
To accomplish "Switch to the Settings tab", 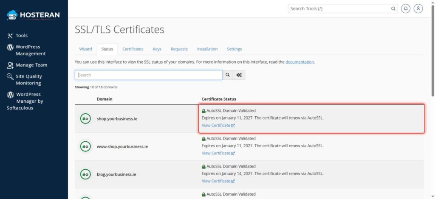I will [234, 49].
